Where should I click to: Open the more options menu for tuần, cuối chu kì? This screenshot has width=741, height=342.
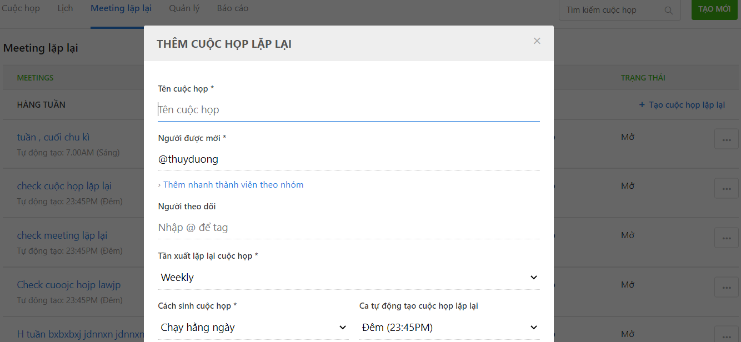point(726,139)
